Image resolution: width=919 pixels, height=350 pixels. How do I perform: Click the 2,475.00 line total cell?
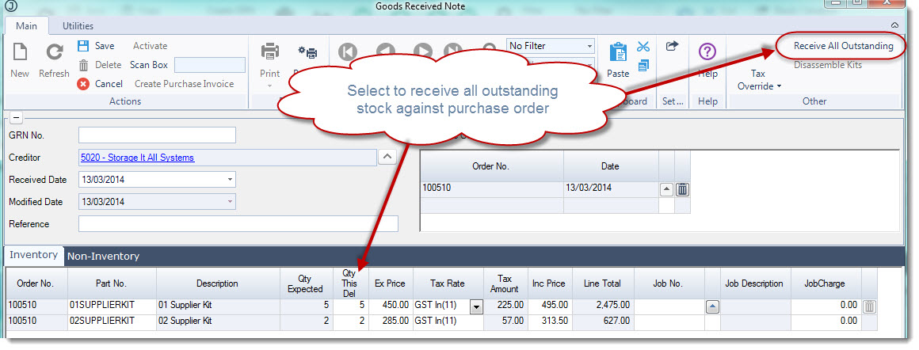[603, 306]
